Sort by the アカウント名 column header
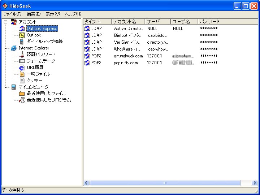The image size is (260, 195). pos(128,22)
